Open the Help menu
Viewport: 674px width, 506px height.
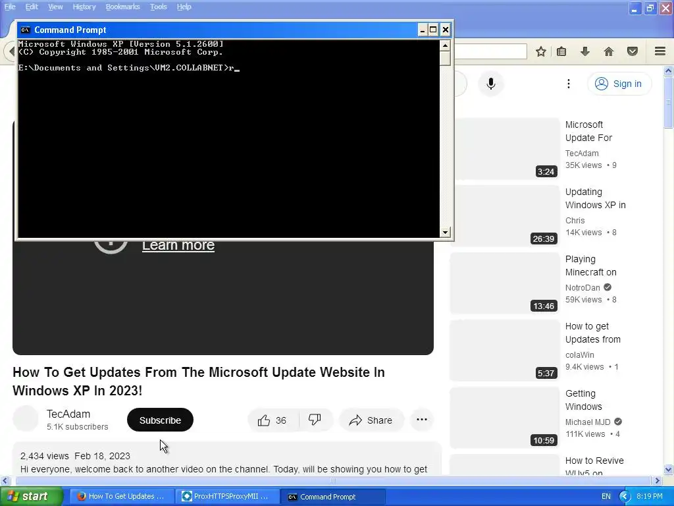[184, 7]
